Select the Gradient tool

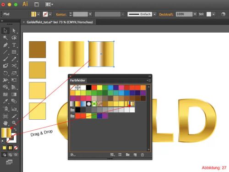pyautogui.click(x=14, y=94)
